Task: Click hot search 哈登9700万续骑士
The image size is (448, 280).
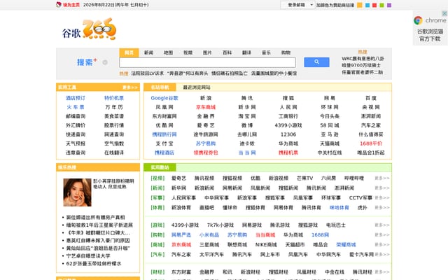Action: tap(361, 65)
